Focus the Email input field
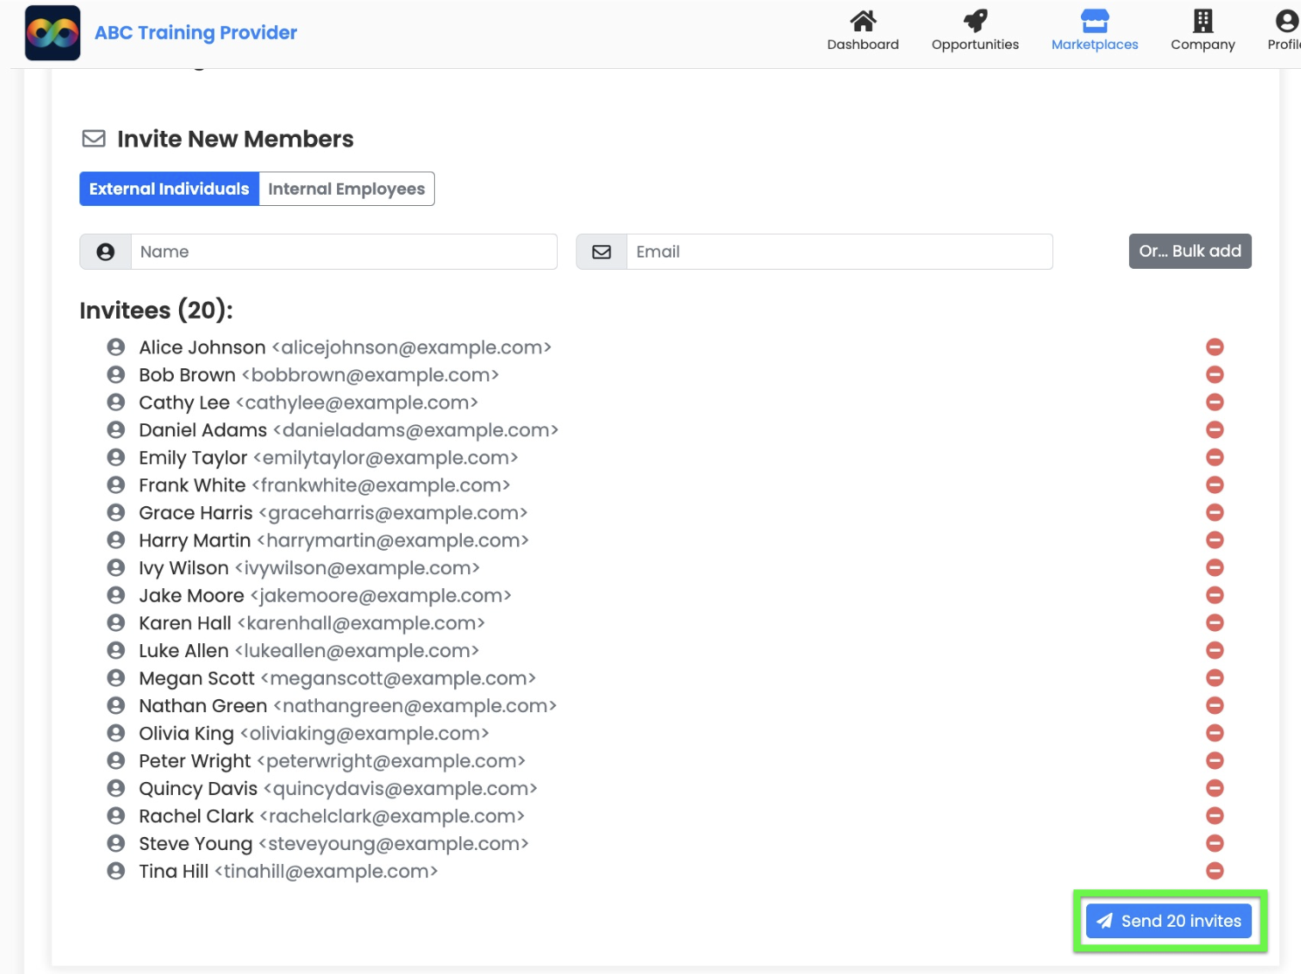The width and height of the screenshot is (1301, 974). tap(840, 251)
